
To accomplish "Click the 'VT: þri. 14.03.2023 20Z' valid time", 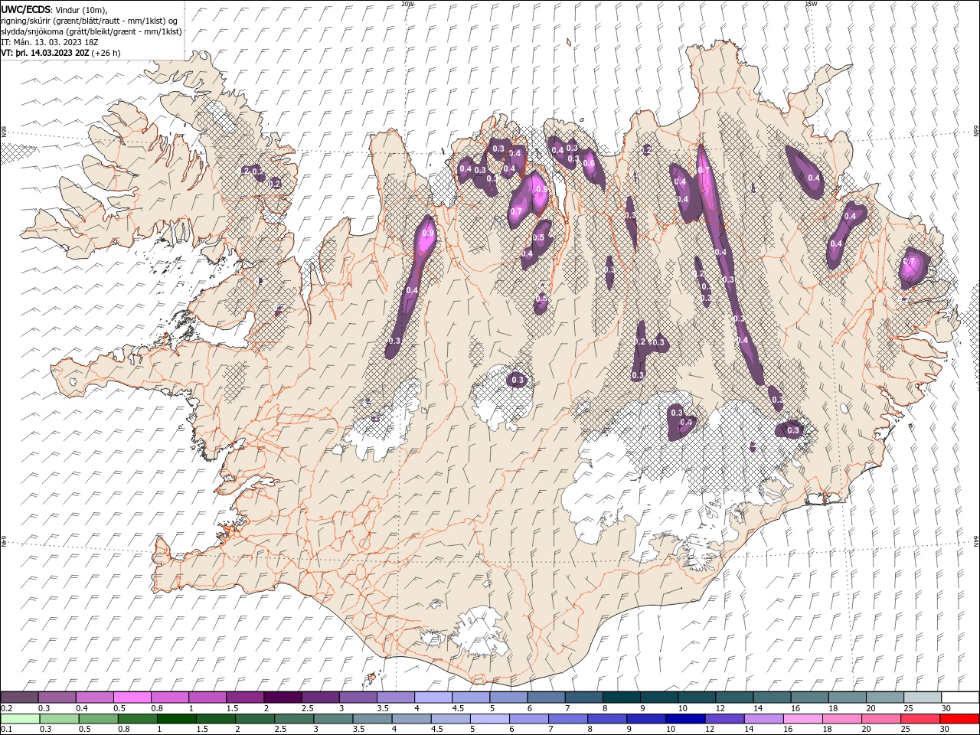I will tap(45, 53).
